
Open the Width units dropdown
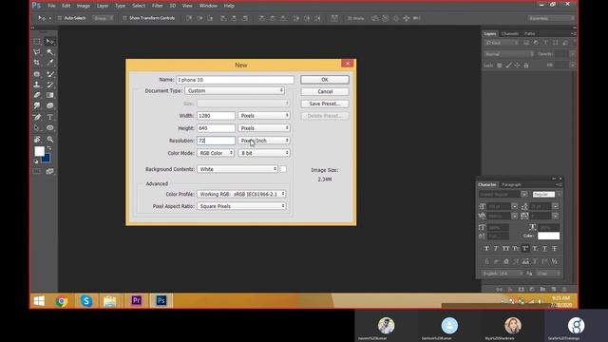tap(264, 116)
